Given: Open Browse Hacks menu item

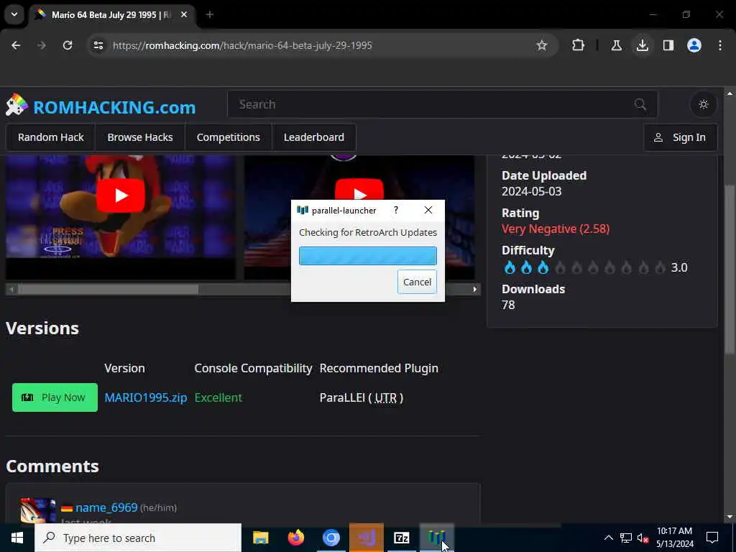Looking at the screenshot, I should pos(140,137).
